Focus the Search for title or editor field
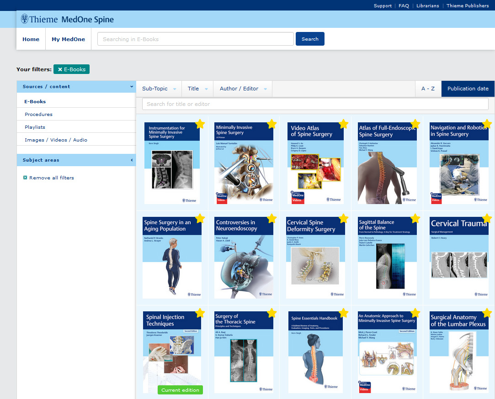The width and height of the screenshot is (495, 399). (315, 104)
